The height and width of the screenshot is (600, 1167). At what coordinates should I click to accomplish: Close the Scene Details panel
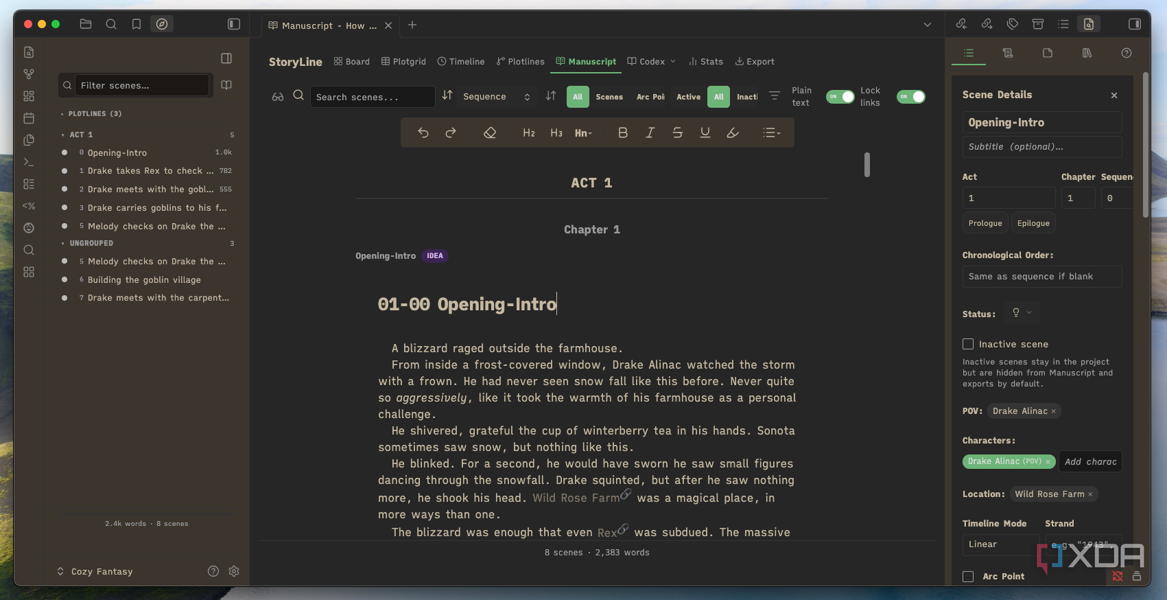[x=1114, y=95]
